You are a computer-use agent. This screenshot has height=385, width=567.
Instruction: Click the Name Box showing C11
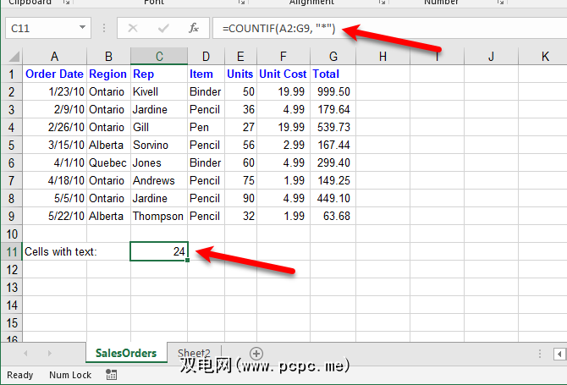42,29
